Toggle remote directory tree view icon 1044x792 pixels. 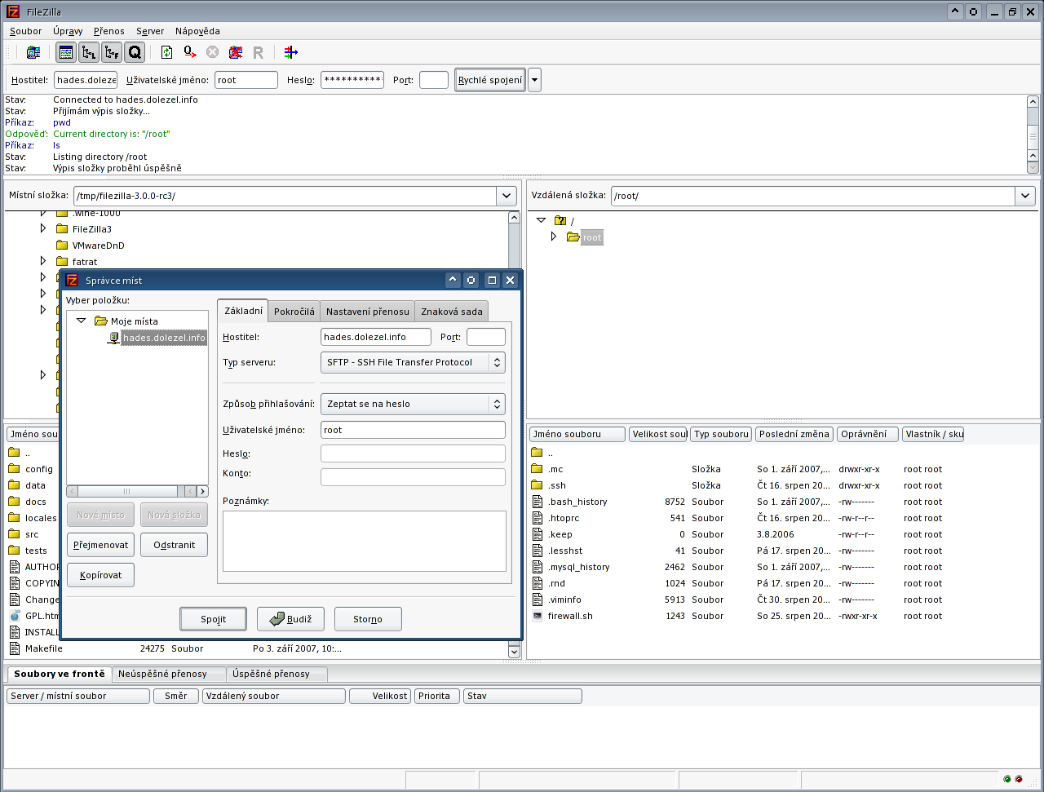click(x=112, y=52)
